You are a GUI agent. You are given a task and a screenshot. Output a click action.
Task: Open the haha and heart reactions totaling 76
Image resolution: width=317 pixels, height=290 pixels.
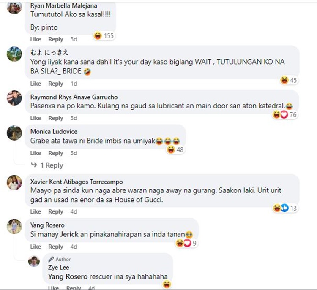coord(284,115)
